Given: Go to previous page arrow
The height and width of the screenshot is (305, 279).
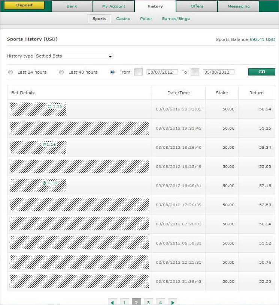Looking at the screenshot, I should [112, 302].
